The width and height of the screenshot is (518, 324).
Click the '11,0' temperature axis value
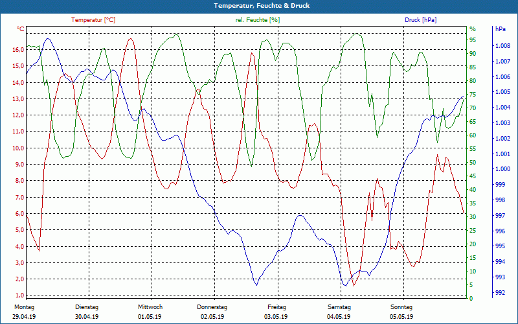(x=18, y=132)
